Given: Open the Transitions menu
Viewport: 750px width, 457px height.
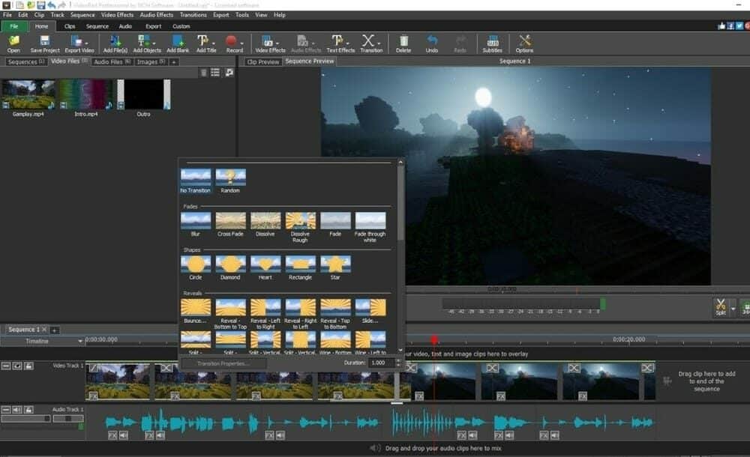Looking at the screenshot, I should [x=193, y=15].
